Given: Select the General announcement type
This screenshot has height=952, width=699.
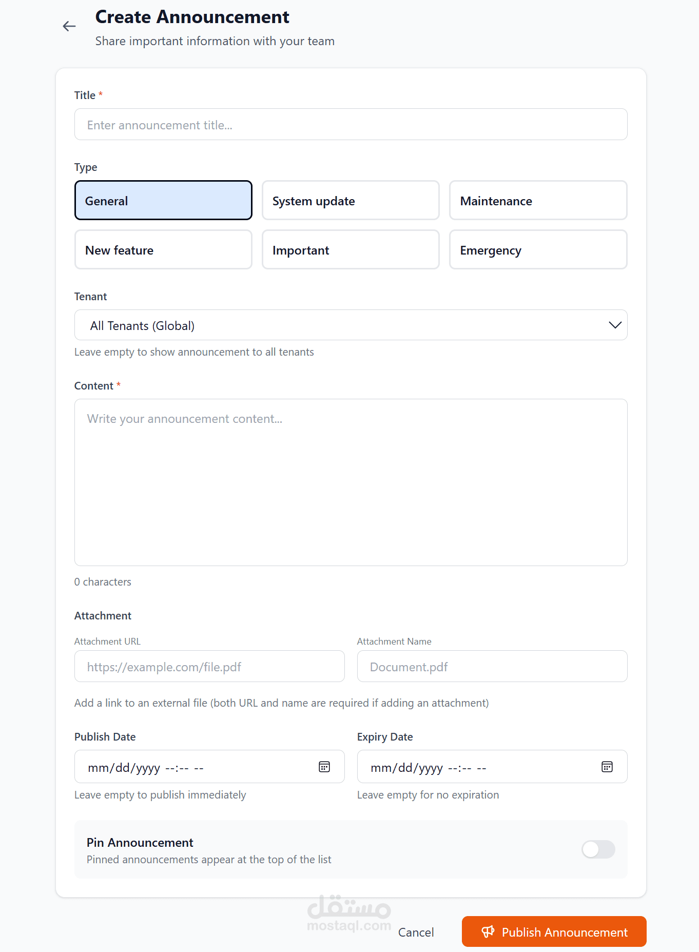Looking at the screenshot, I should tap(163, 200).
